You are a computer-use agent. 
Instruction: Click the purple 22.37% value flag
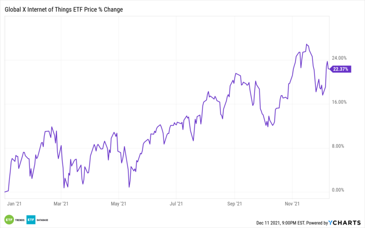[341, 69]
